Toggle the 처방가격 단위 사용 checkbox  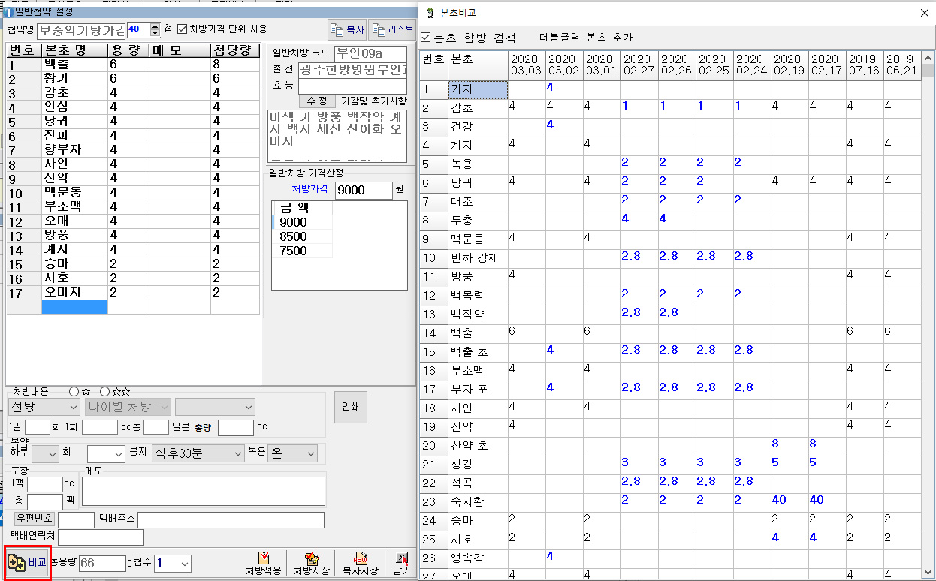[x=182, y=29]
